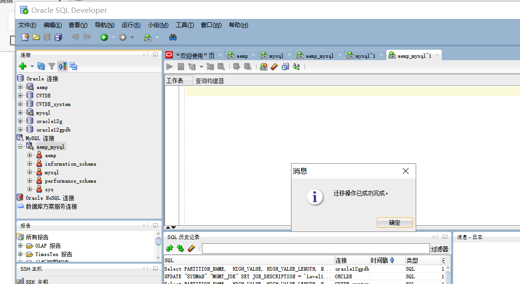The width and height of the screenshot is (520, 284).
Task: Click the information icon in the message dialog
Action: tap(315, 197)
